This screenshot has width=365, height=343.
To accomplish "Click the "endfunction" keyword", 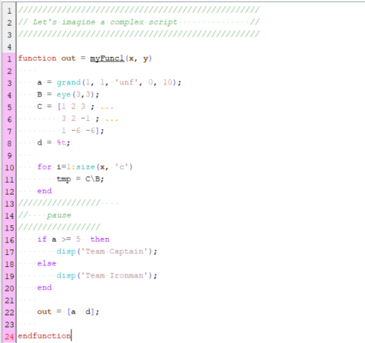I will pos(44,336).
